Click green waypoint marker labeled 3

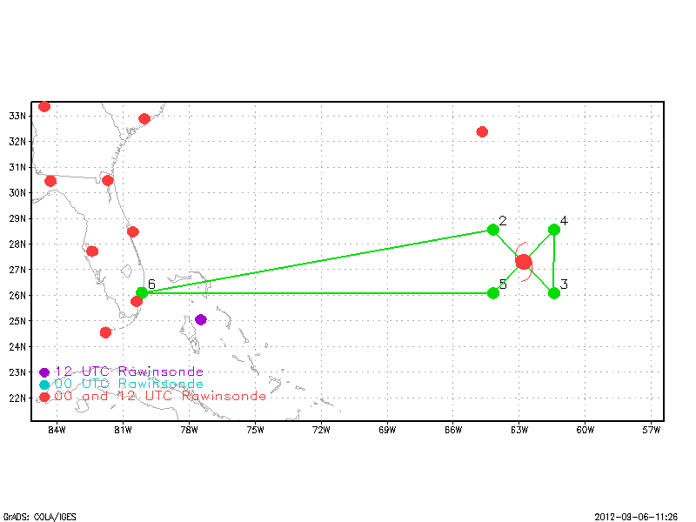[x=554, y=293]
